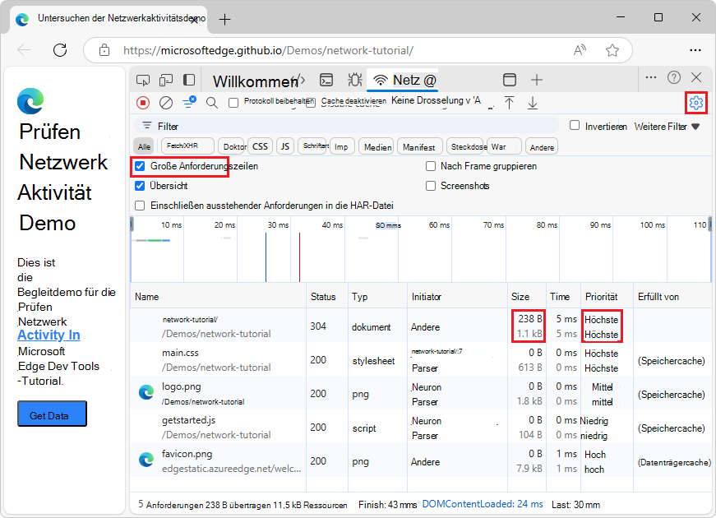Clear the network log with the clear icon
The width and height of the screenshot is (716, 518).
(x=166, y=103)
